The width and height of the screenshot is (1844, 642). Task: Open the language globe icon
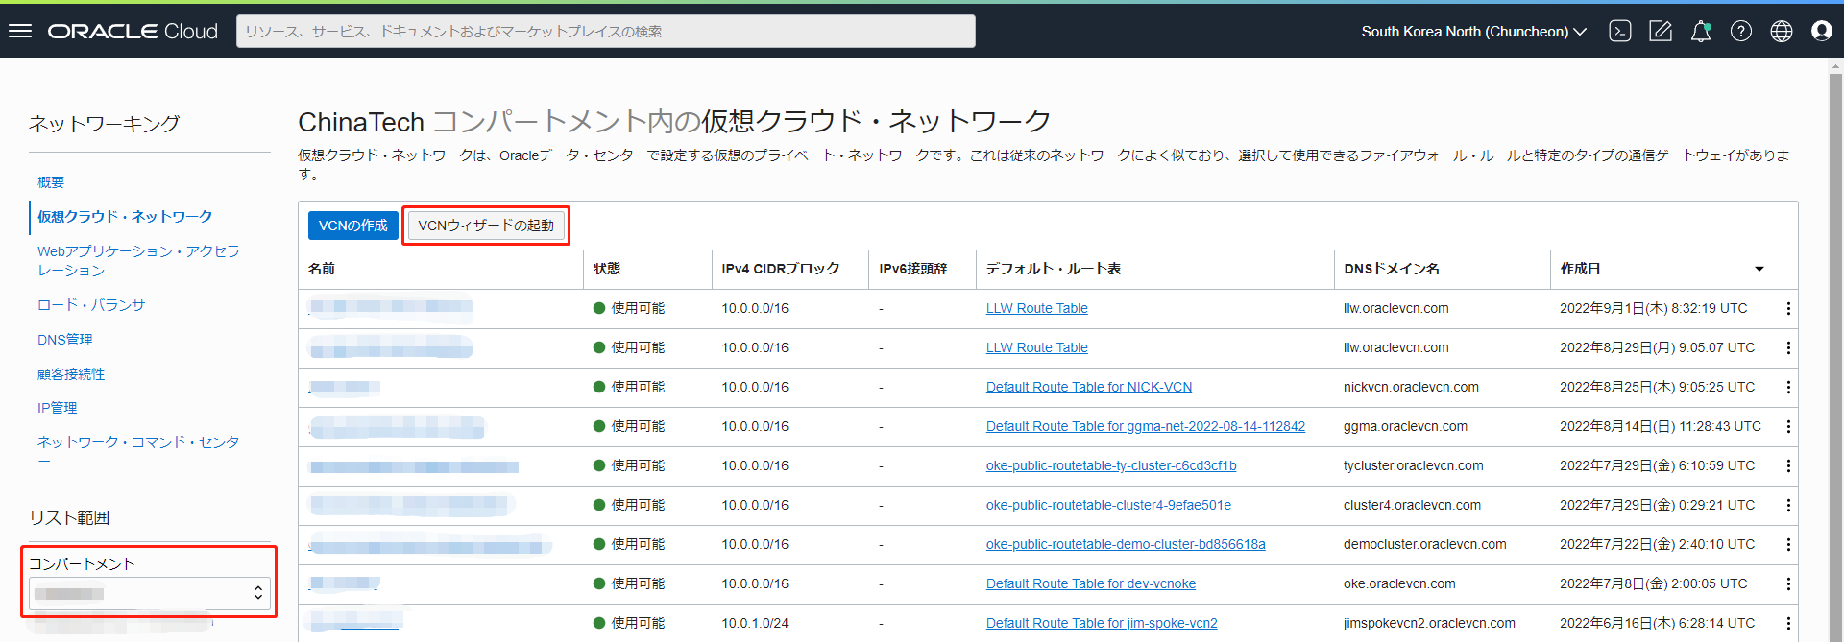1782,31
